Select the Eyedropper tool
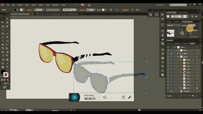 (3, 56)
